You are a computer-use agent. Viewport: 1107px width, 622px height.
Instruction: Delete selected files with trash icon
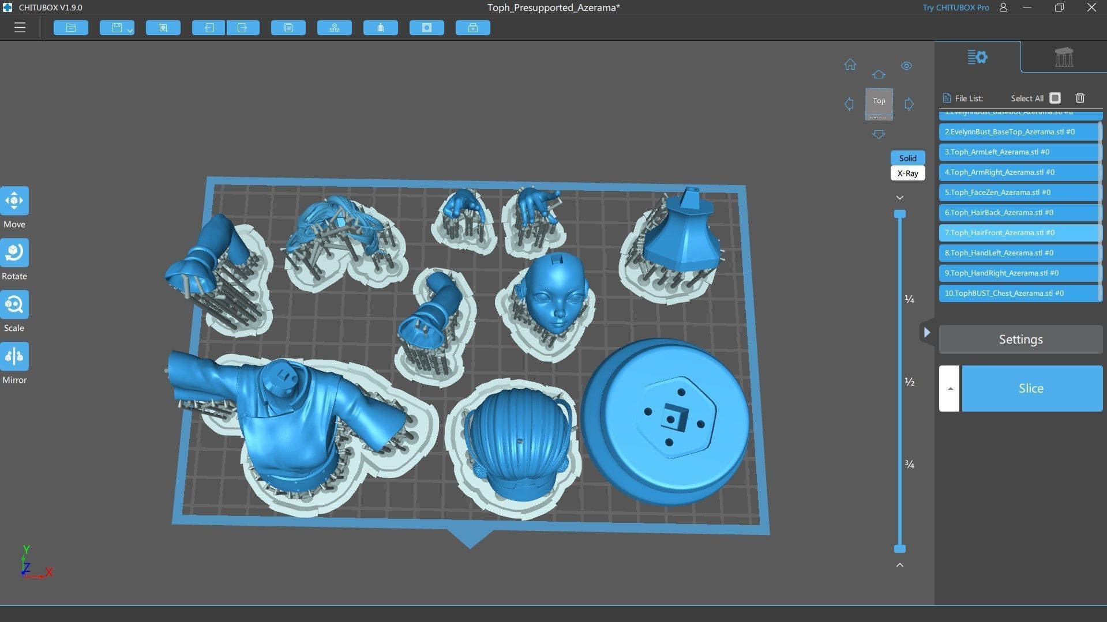[x=1080, y=98]
